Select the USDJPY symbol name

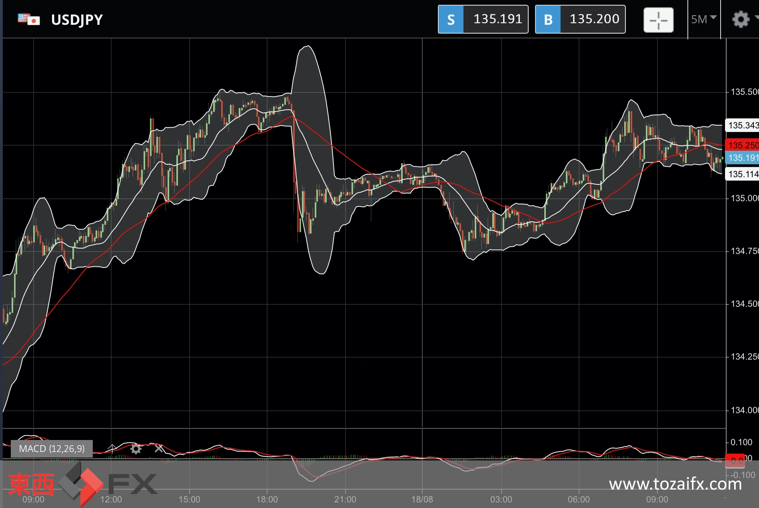click(x=77, y=20)
